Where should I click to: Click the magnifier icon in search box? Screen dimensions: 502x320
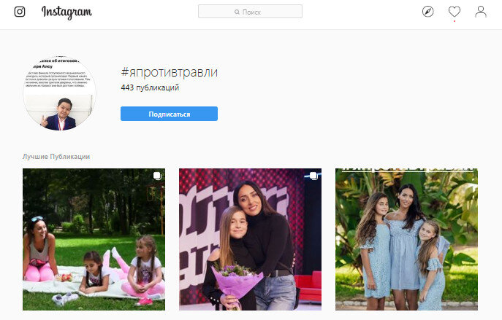click(237, 12)
